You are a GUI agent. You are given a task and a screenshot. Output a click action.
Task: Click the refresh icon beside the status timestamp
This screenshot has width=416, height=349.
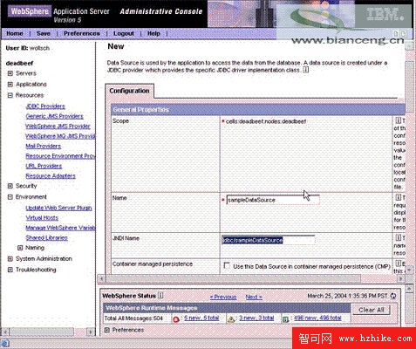[x=393, y=296]
